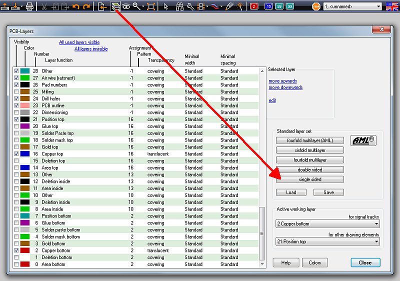This screenshot has height=281, width=400.
Task: Click the wrench settings icon
Action: [190, 6]
